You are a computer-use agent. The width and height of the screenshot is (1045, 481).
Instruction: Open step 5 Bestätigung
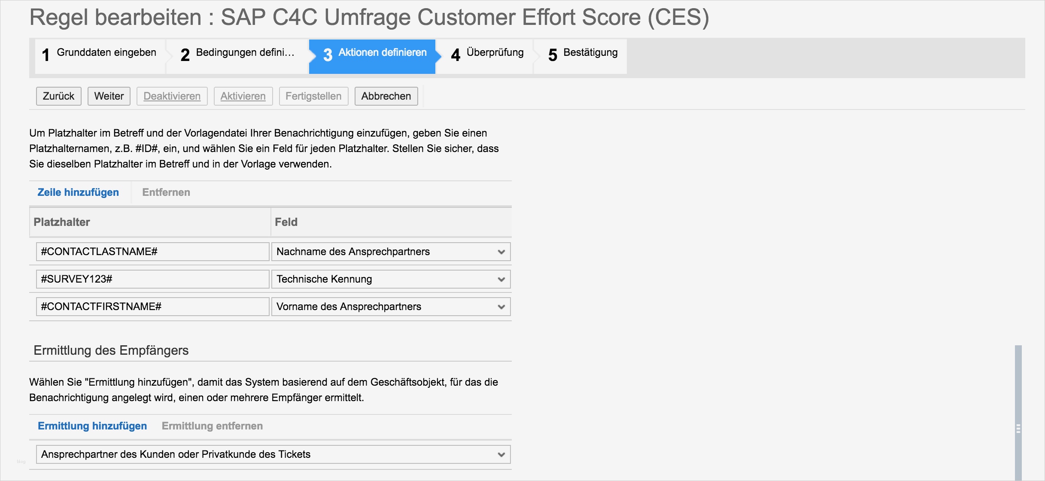(x=582, y=54)
